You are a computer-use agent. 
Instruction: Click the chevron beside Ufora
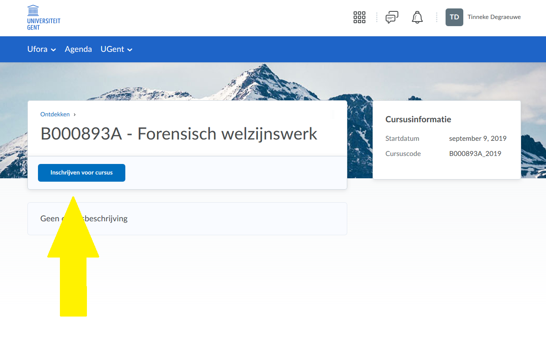click(x=54, y=50)
